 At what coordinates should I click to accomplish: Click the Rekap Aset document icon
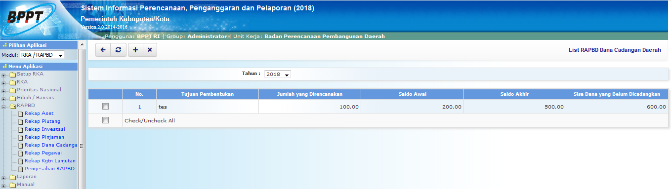pos(21,113)
